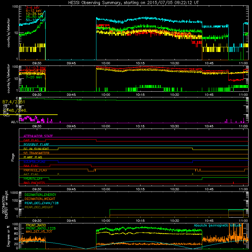
Task: Select the 'REAR_DEC_WEIGHT' legend label
Action: (39, 207)
